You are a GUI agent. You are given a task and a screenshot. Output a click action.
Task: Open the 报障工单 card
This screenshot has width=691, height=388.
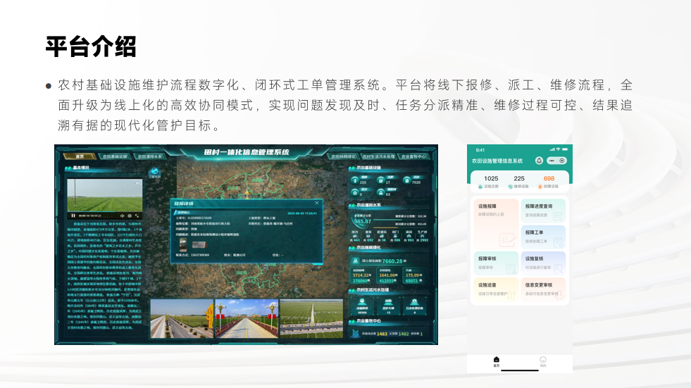543,237
